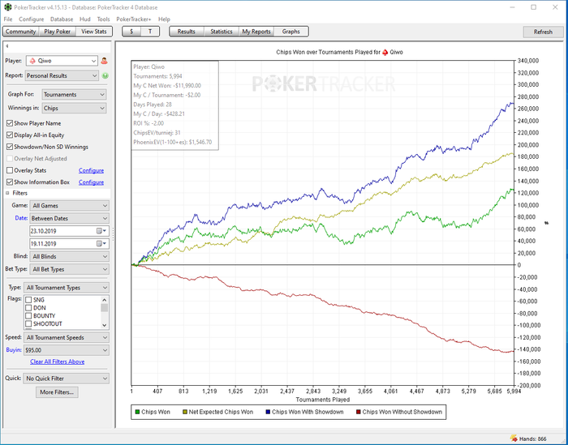
Task: Open the Game dropdown All Games
Action: point(69,206)
